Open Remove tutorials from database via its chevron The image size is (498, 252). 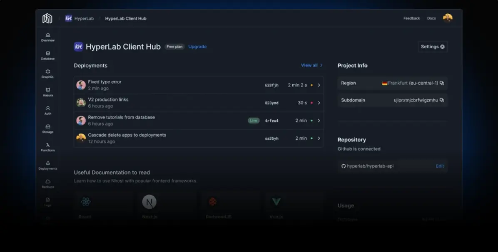tap(319, 121)
